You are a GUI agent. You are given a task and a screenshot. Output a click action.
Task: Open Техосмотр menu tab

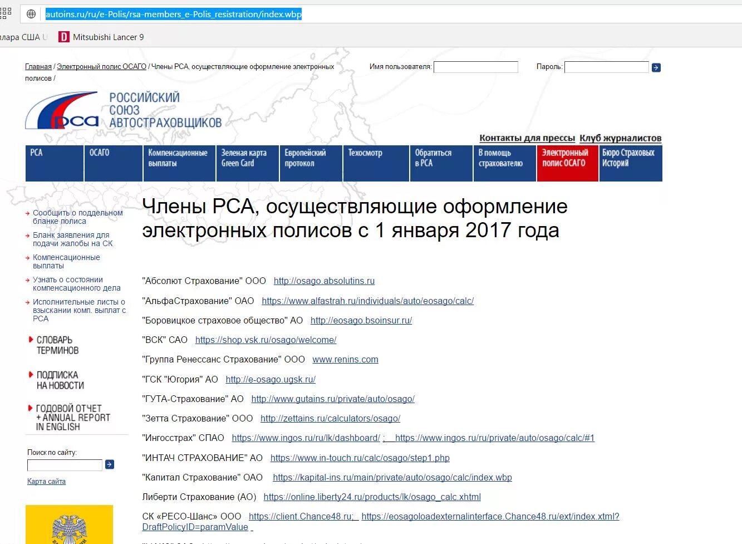tap(376, 163)
